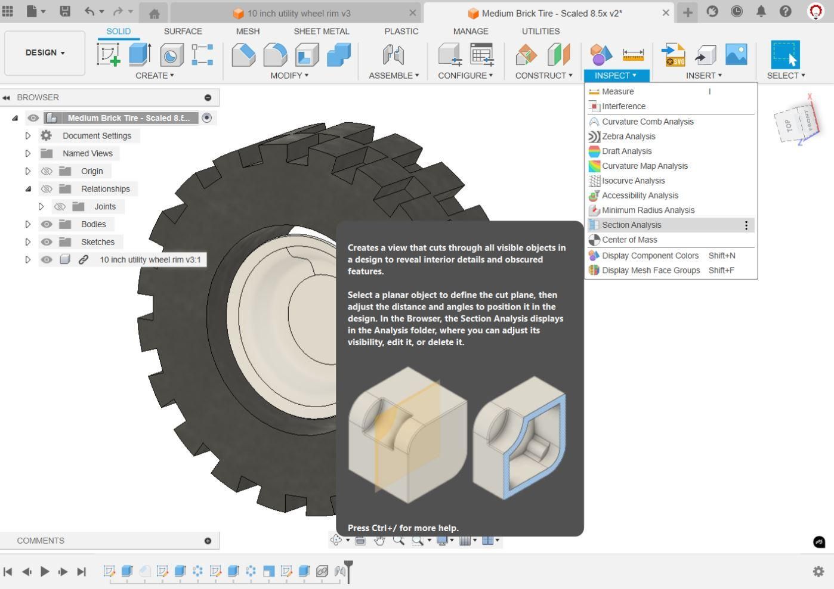Viewport: 834px width, 589px height.
Task: Expand the Bodies node
Action: point(27,224)
